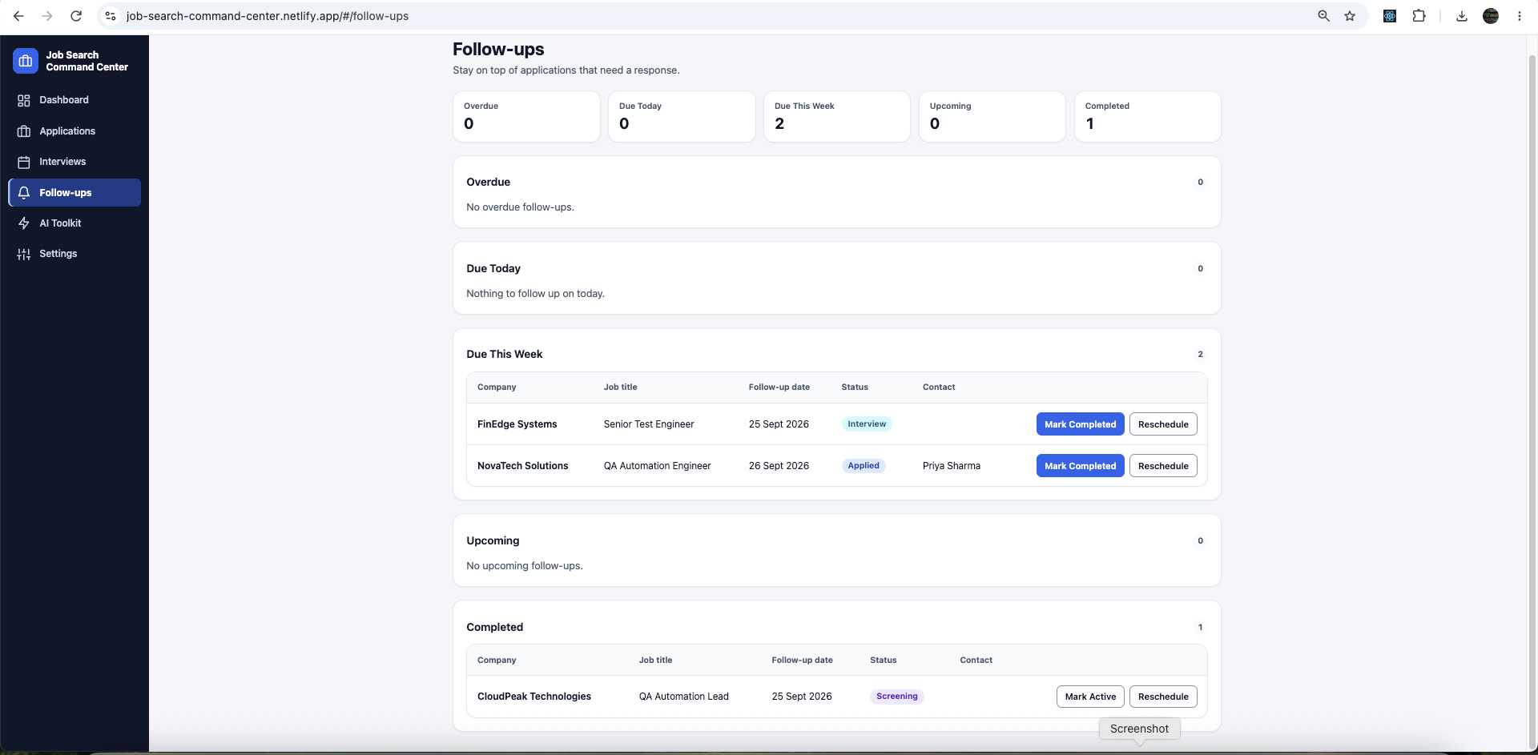
Task: Reschedule the NovaTech Solutions follow-up
Action: click(x=1163, y=466)
